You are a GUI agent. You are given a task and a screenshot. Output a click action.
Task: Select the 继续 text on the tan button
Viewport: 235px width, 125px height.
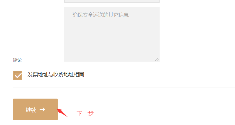coord(31,110)
